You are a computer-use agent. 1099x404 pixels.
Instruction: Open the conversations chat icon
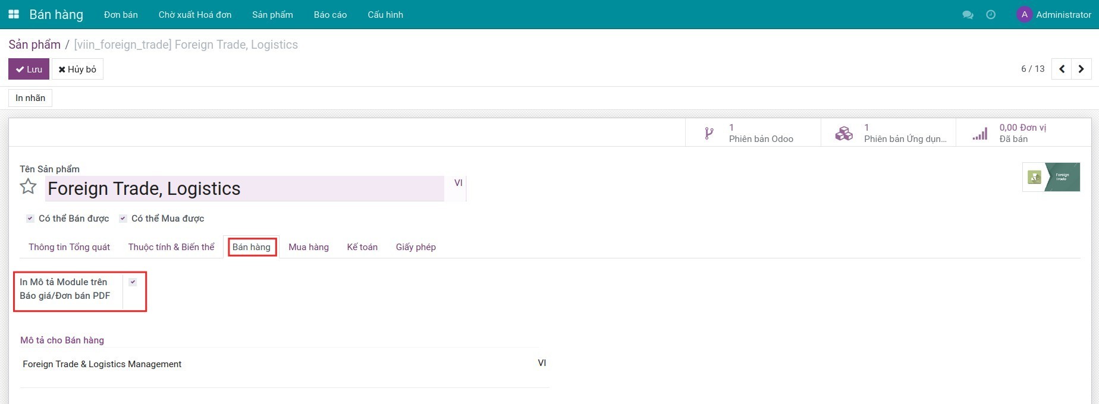(968, 15)
